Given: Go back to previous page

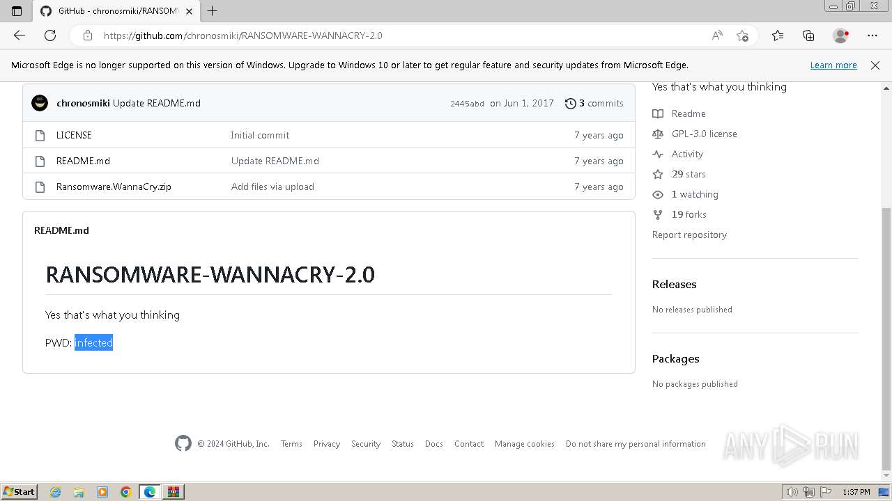Looking at the screenshot, I should (x=20, y=35).
